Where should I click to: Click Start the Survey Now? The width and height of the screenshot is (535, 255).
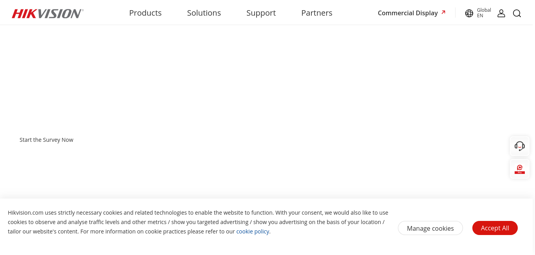[x=46, y=140]
